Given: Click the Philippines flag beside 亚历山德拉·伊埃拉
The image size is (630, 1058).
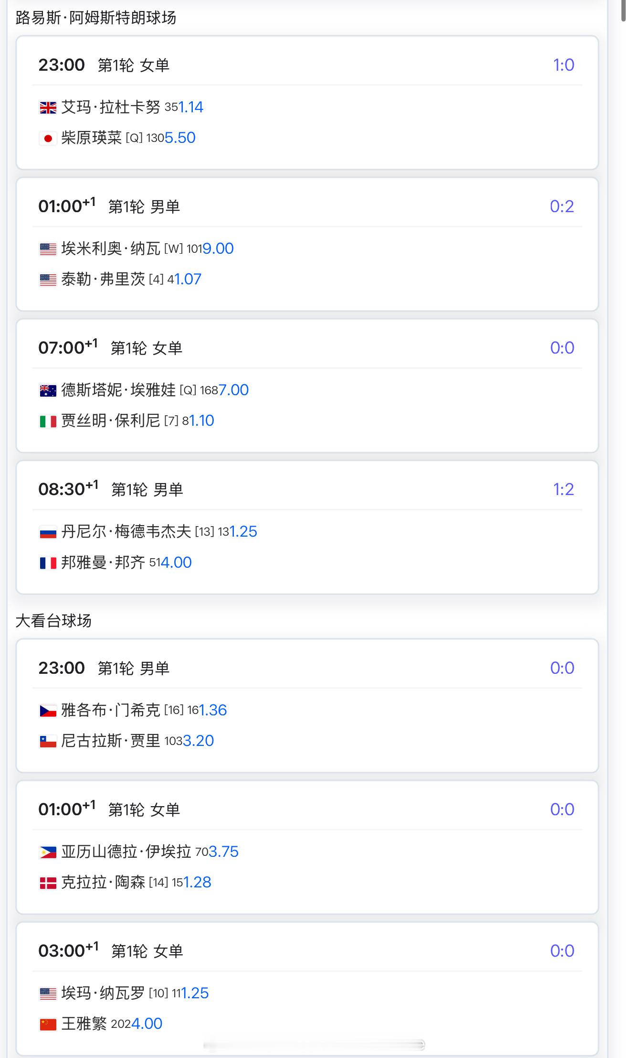Looking at the screenshot, I should (48, 853).
